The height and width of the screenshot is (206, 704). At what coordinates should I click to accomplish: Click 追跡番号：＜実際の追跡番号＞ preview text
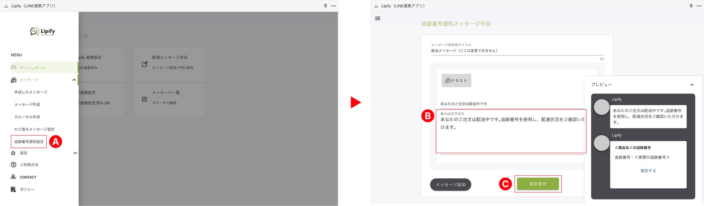(x=642, y=157)
